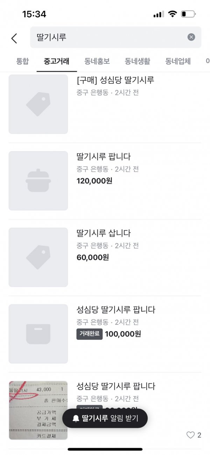The image size is (210, 455).
Task: Switch to the 동네업체 tab
Action: 178,61
